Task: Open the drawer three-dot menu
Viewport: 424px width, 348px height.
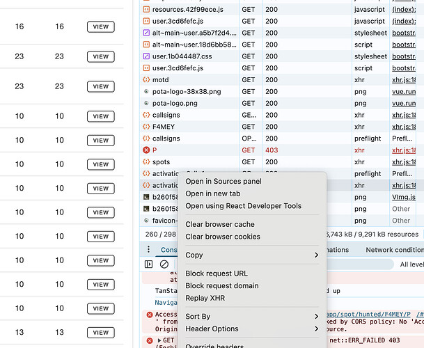Action: pyautogui.click(x=148, y=250)
